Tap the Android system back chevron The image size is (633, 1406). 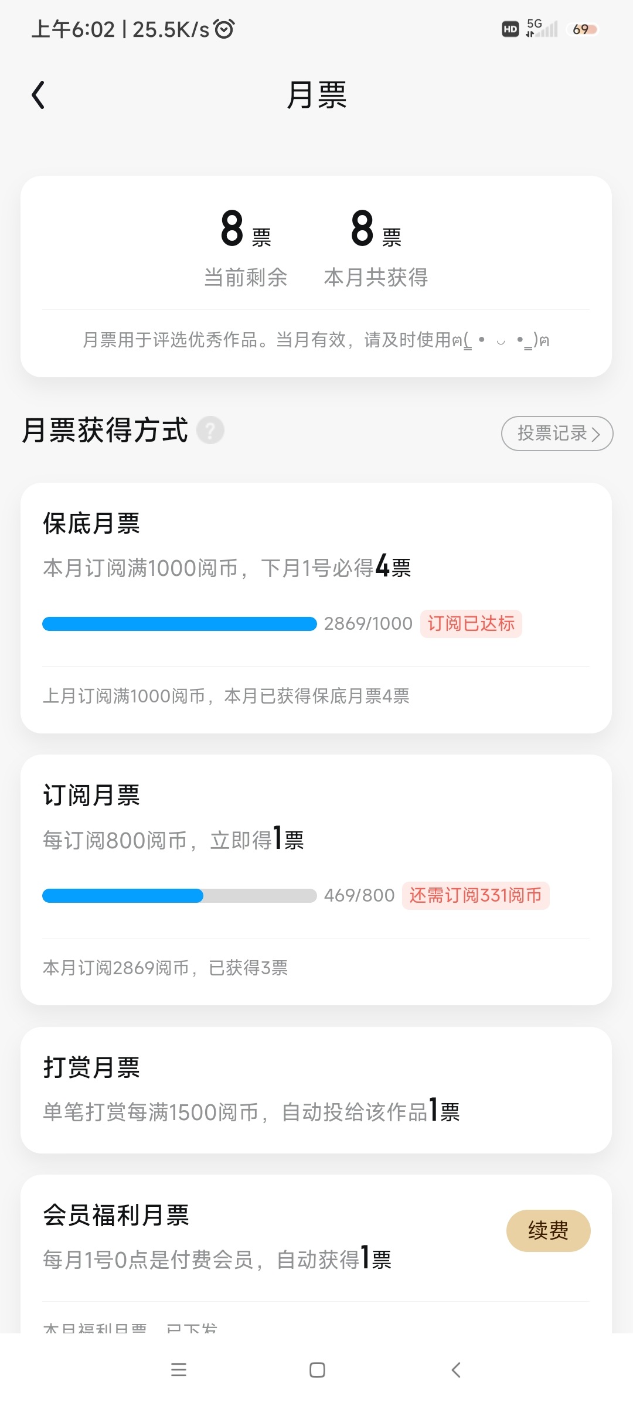(x=456, y=1370)
